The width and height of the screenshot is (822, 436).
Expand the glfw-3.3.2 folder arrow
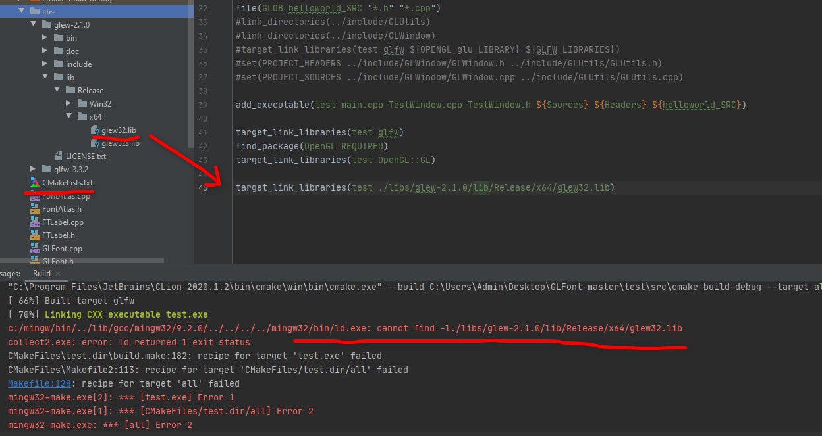click(33, 169)
